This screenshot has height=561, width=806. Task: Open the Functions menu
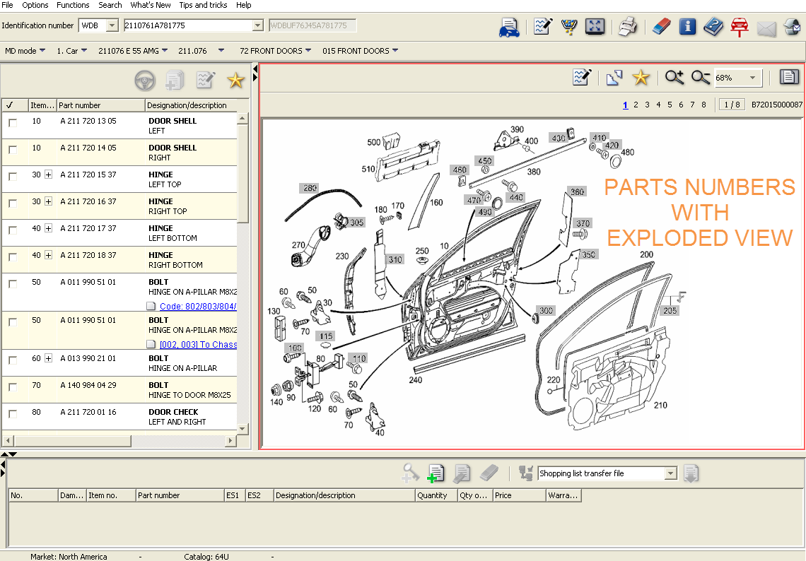(73, 5)
